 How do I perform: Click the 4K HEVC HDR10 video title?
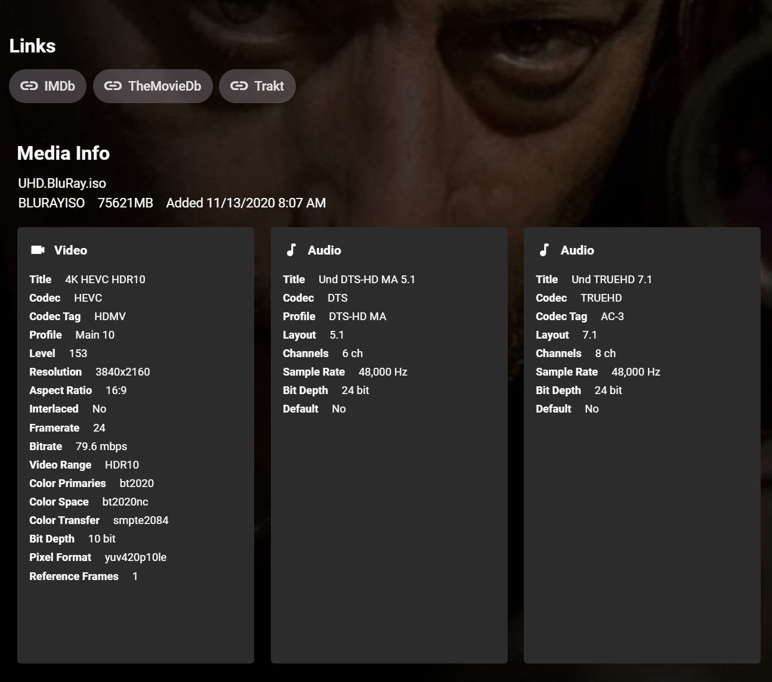(x=105, y=279)
